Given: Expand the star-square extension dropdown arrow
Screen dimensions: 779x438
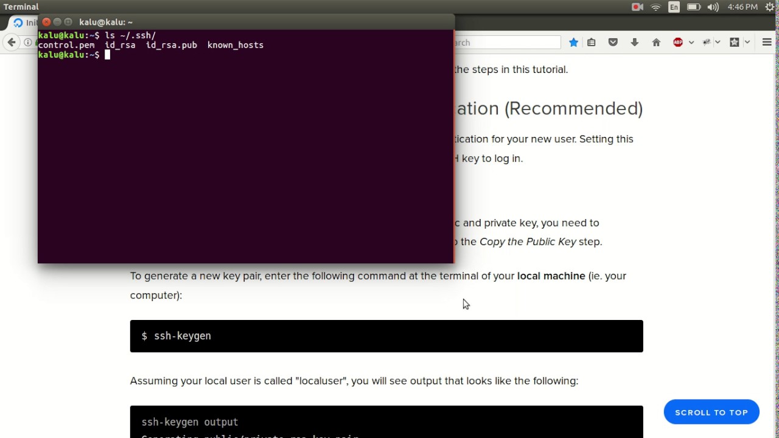Looking at the screenshot, I should pos(747,42).
